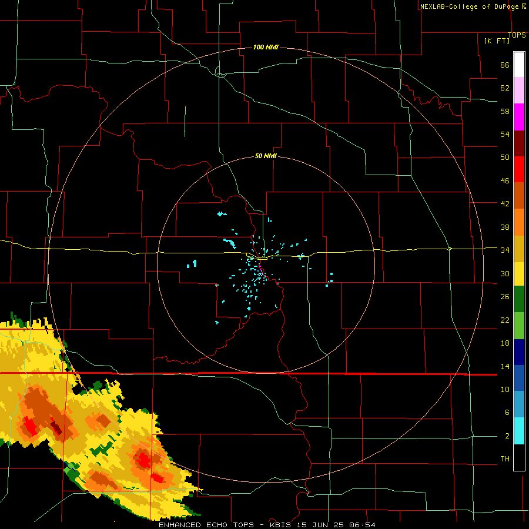Click the "100 NMI" range ring label
Screen dimensions: 529x529
[x=266, y=47]
